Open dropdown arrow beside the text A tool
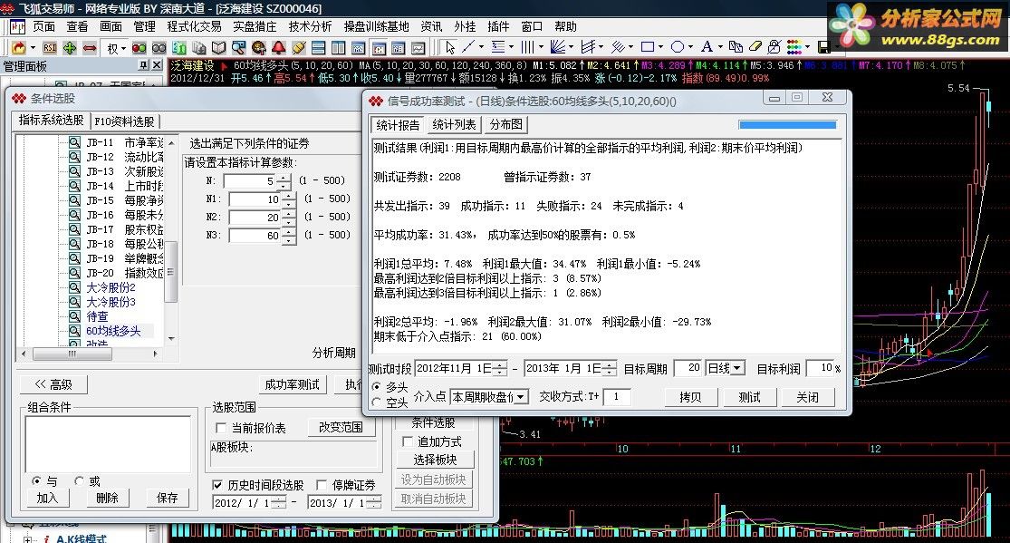This screenshot has height=543, width=1010. pyautogui.click(x=720, y=47)
